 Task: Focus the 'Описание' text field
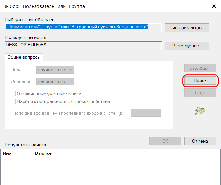119,81
